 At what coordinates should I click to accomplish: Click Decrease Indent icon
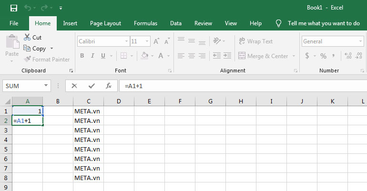tap(217, 56)
